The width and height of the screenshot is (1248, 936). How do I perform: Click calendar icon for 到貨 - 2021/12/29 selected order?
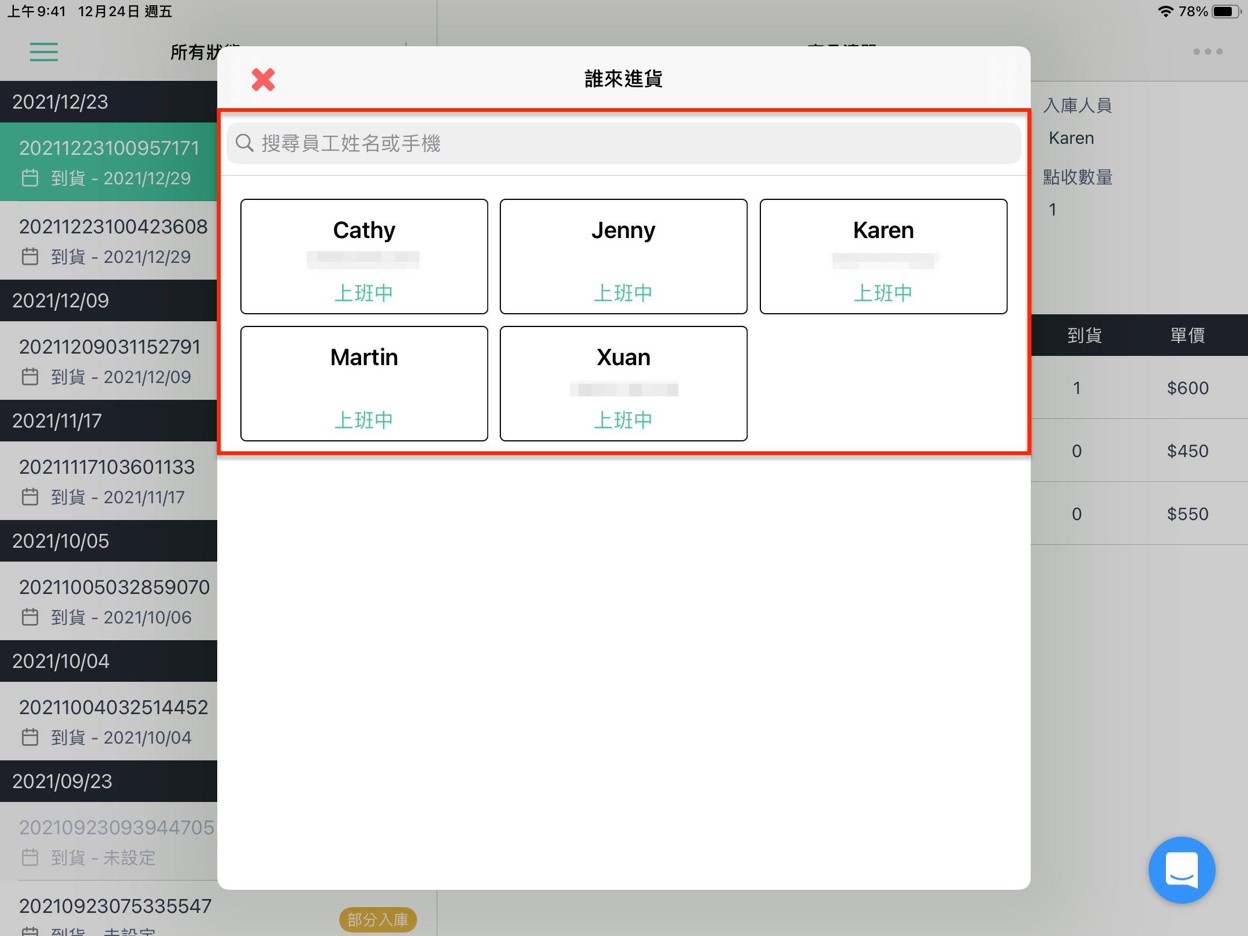point(30,178)
